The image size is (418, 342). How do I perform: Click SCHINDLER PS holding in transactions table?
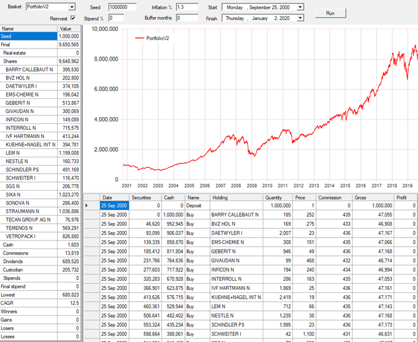(236, 325)
